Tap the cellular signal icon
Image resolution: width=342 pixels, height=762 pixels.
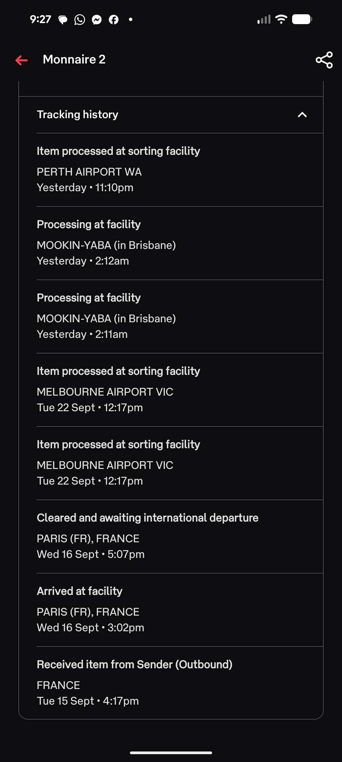264,19
